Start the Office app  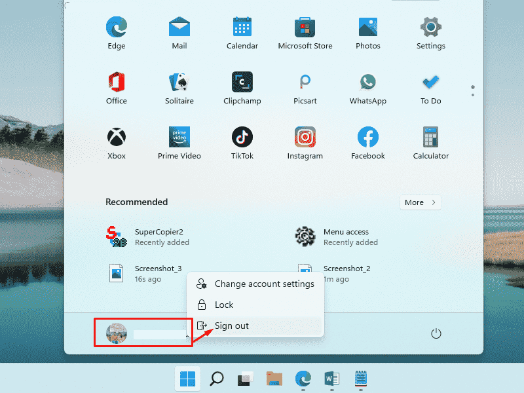116,84
